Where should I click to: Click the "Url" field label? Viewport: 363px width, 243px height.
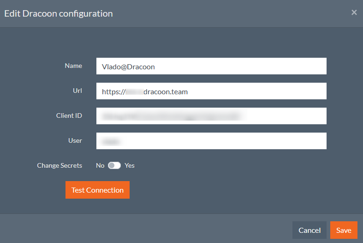point(77,91)
